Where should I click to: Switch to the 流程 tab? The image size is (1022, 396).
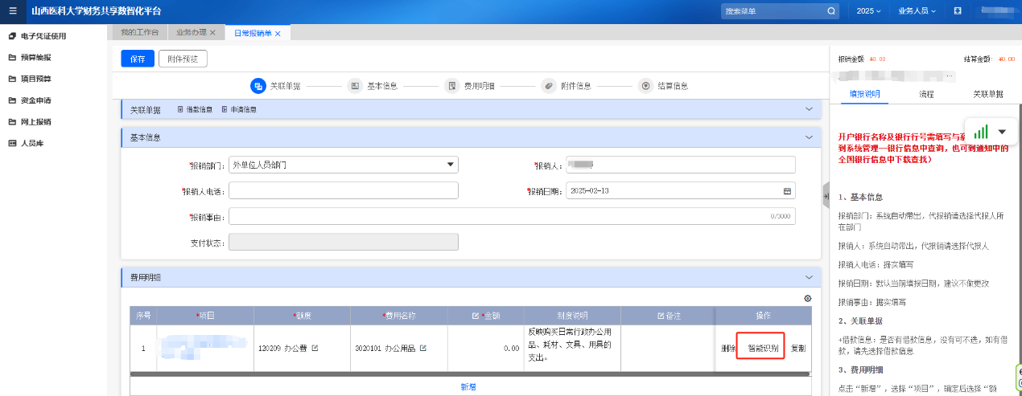(x=926, y=94)
